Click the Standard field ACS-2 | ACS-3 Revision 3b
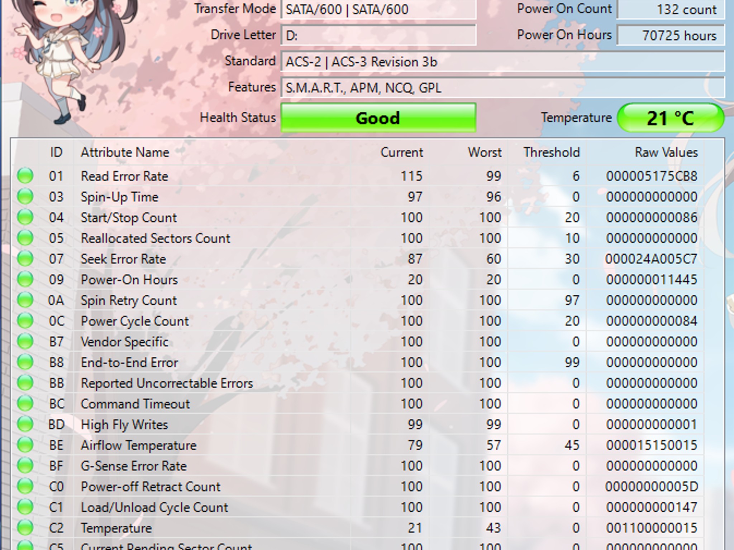The width and height of the screenshot is (734, 550). (502, 62)
